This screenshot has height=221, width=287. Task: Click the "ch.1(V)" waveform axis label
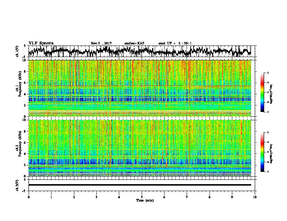[x=17, y=51]
